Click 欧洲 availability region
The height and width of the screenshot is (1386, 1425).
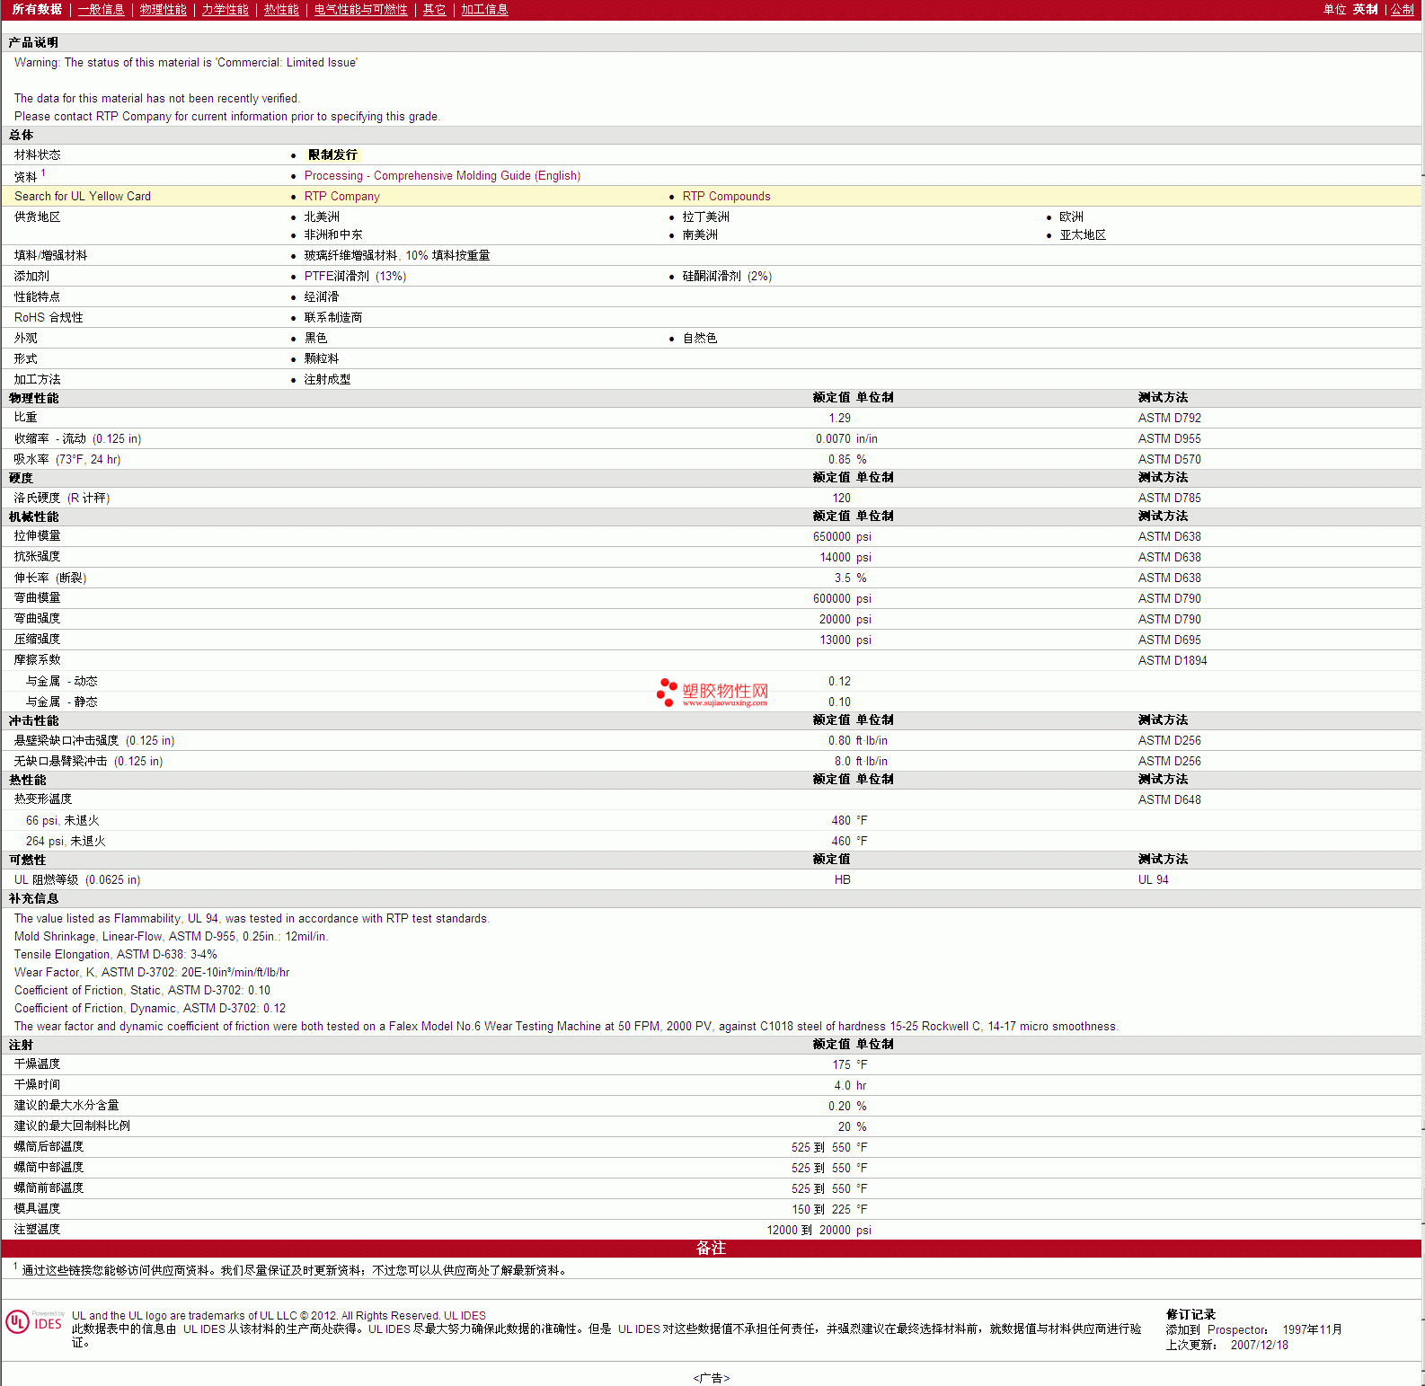(1071, 217)
